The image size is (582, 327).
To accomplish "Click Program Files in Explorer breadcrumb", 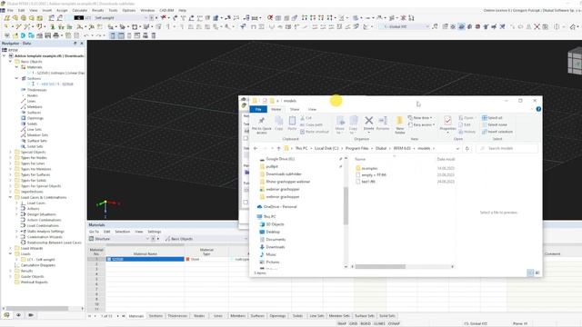I will click(356, 148).
